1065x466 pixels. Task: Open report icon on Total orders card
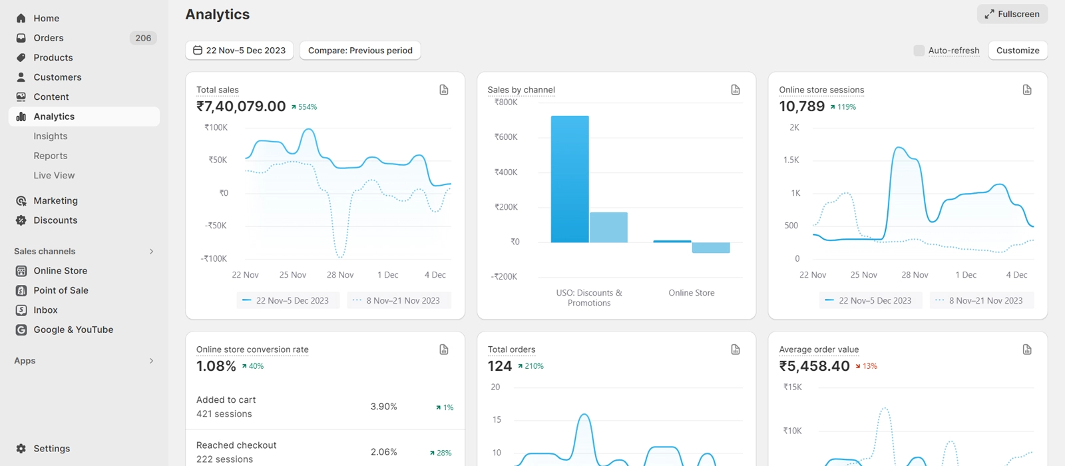[736, 349]
